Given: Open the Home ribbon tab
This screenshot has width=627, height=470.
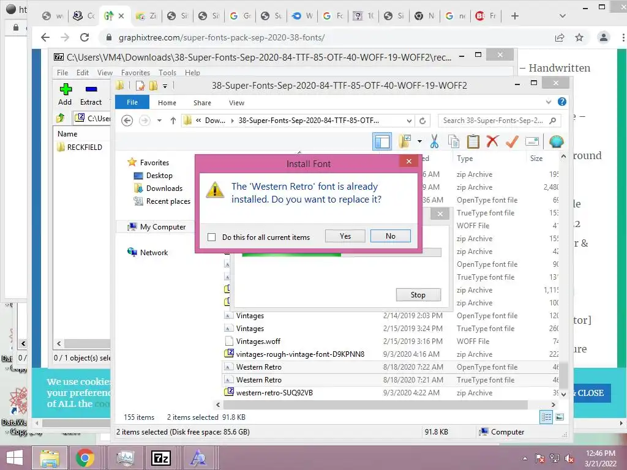Looking at the screenshot, I should (x=167, y=103).
